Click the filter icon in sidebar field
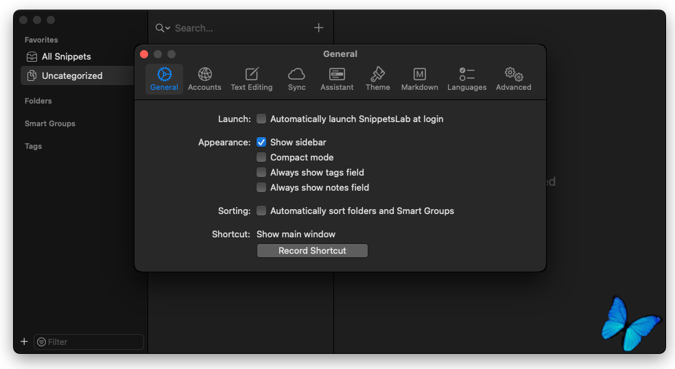 (x=41, y=342)
